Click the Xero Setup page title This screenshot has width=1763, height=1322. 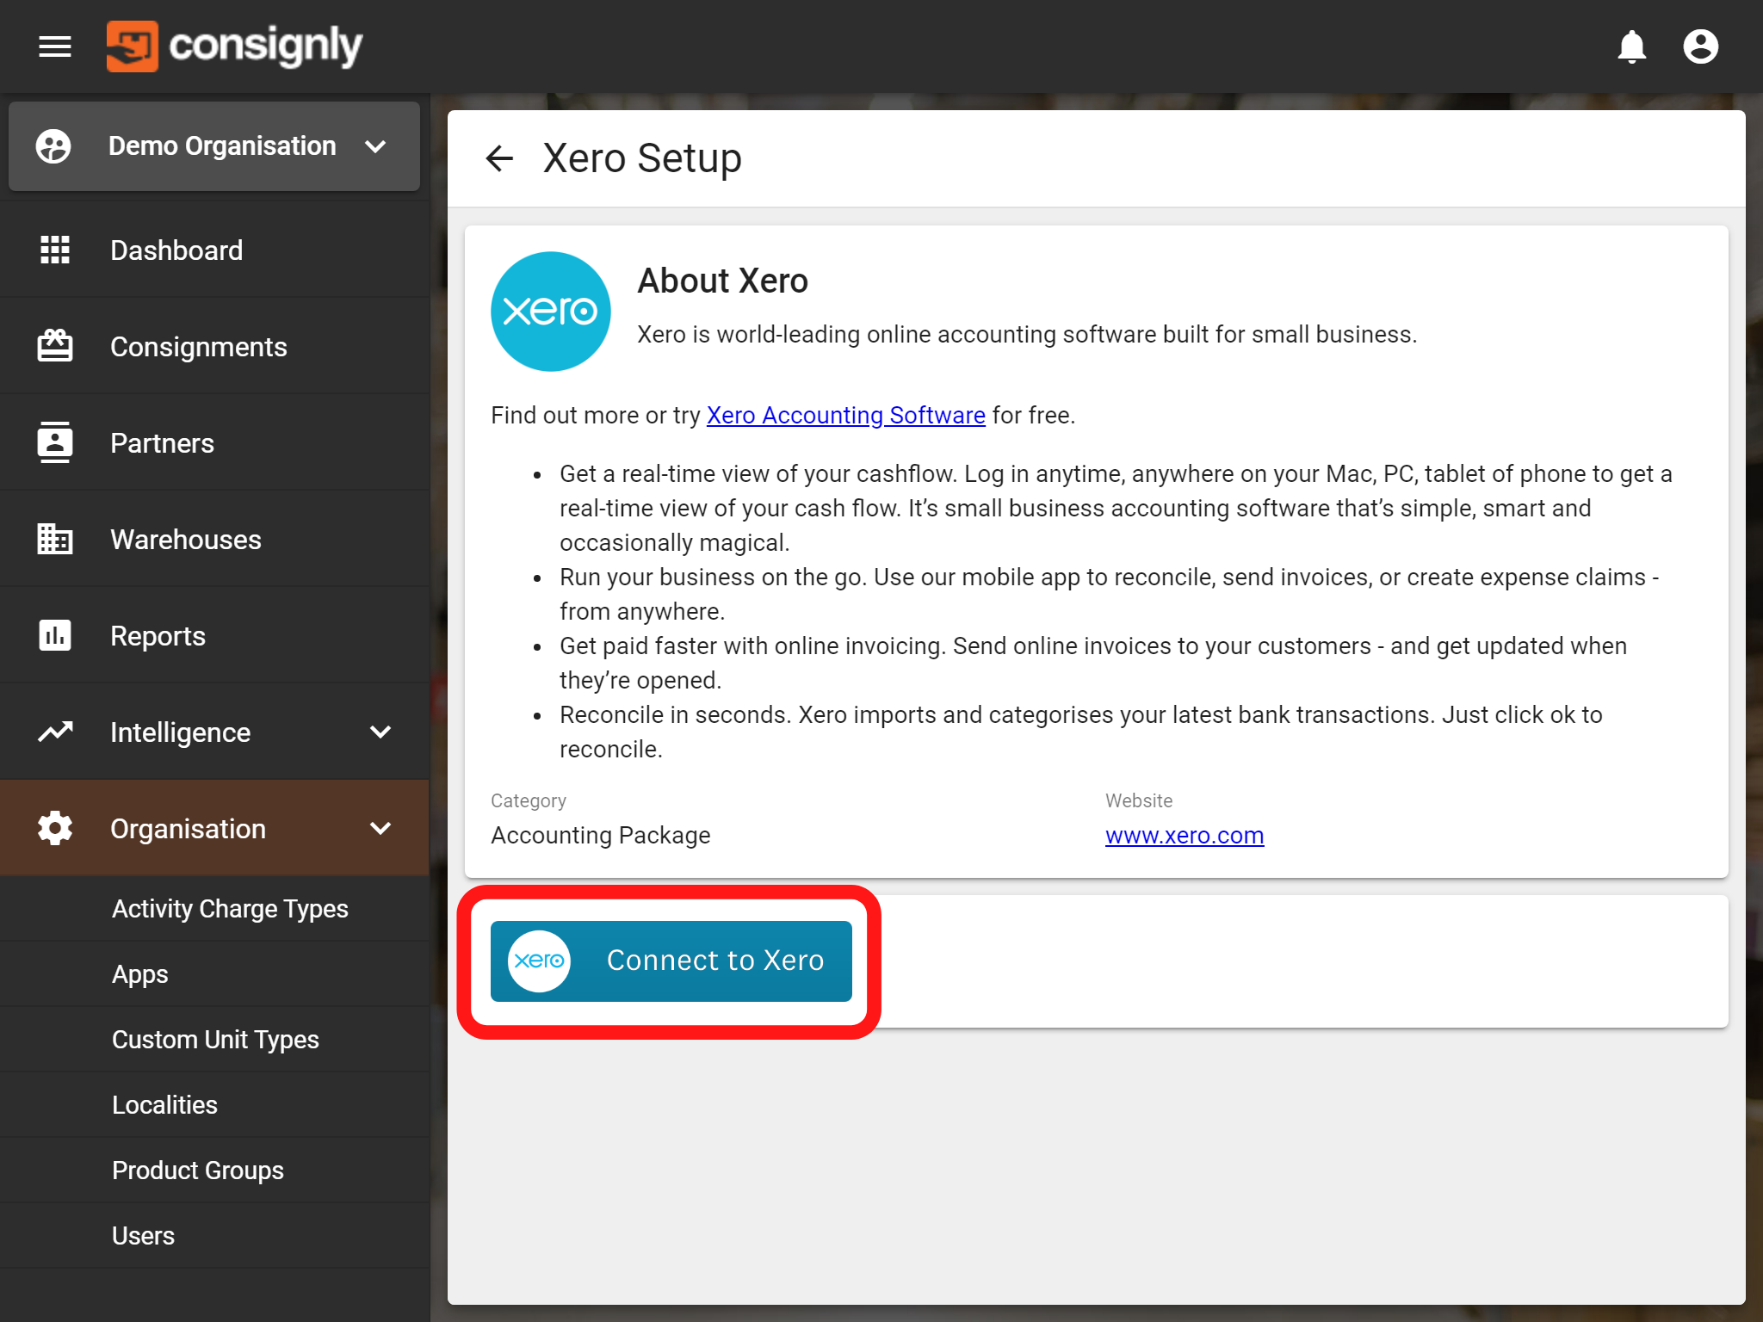pos(642,158)
